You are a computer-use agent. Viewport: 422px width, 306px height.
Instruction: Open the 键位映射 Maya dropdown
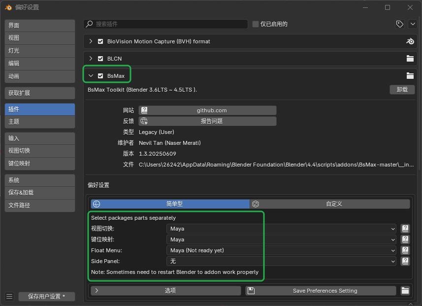point(281,239)
